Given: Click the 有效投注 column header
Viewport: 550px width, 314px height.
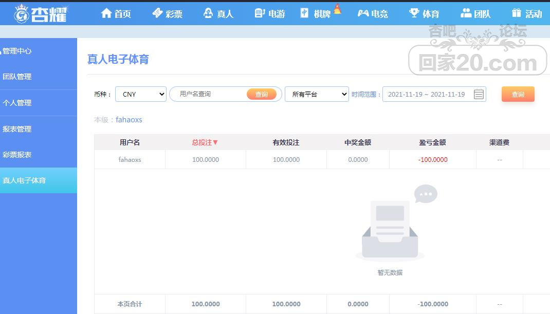Looking at the screenshot, I should pyautogui.click(x=286, y=142).
